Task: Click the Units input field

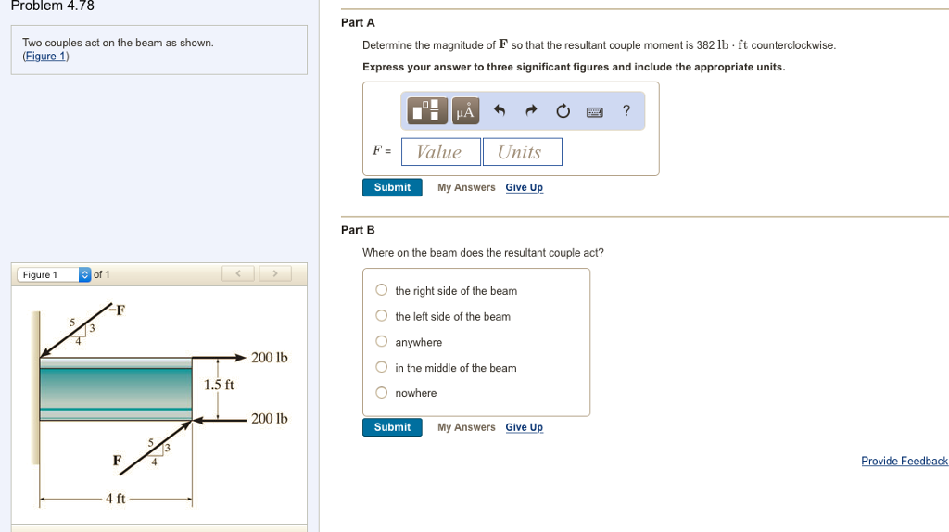Action: [523, 152]
